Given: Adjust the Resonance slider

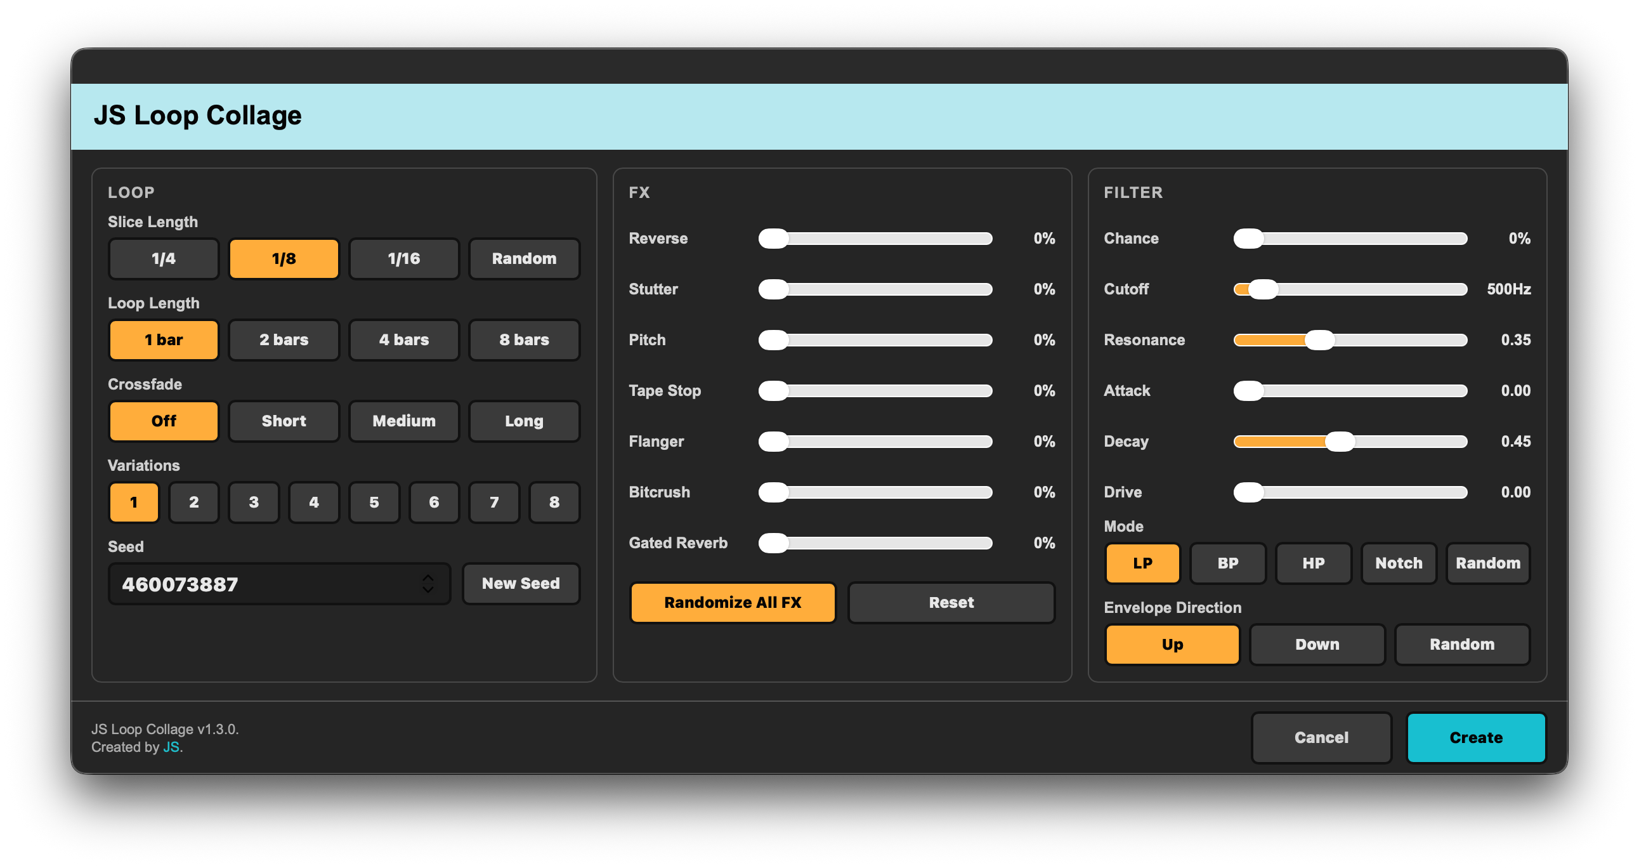Looking at the screenshot, I should click(1350, 340).
